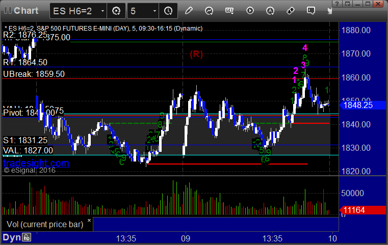Viewport: 388px width, 245px height.
Task: Click the trade diamond arrows icon
Action: (290, 11)
